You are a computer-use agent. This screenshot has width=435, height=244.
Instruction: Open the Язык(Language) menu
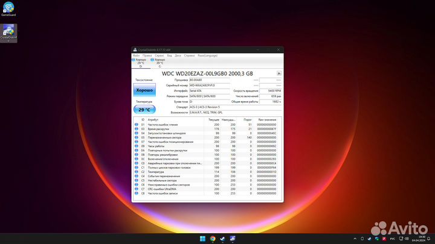tap(207, 55)
